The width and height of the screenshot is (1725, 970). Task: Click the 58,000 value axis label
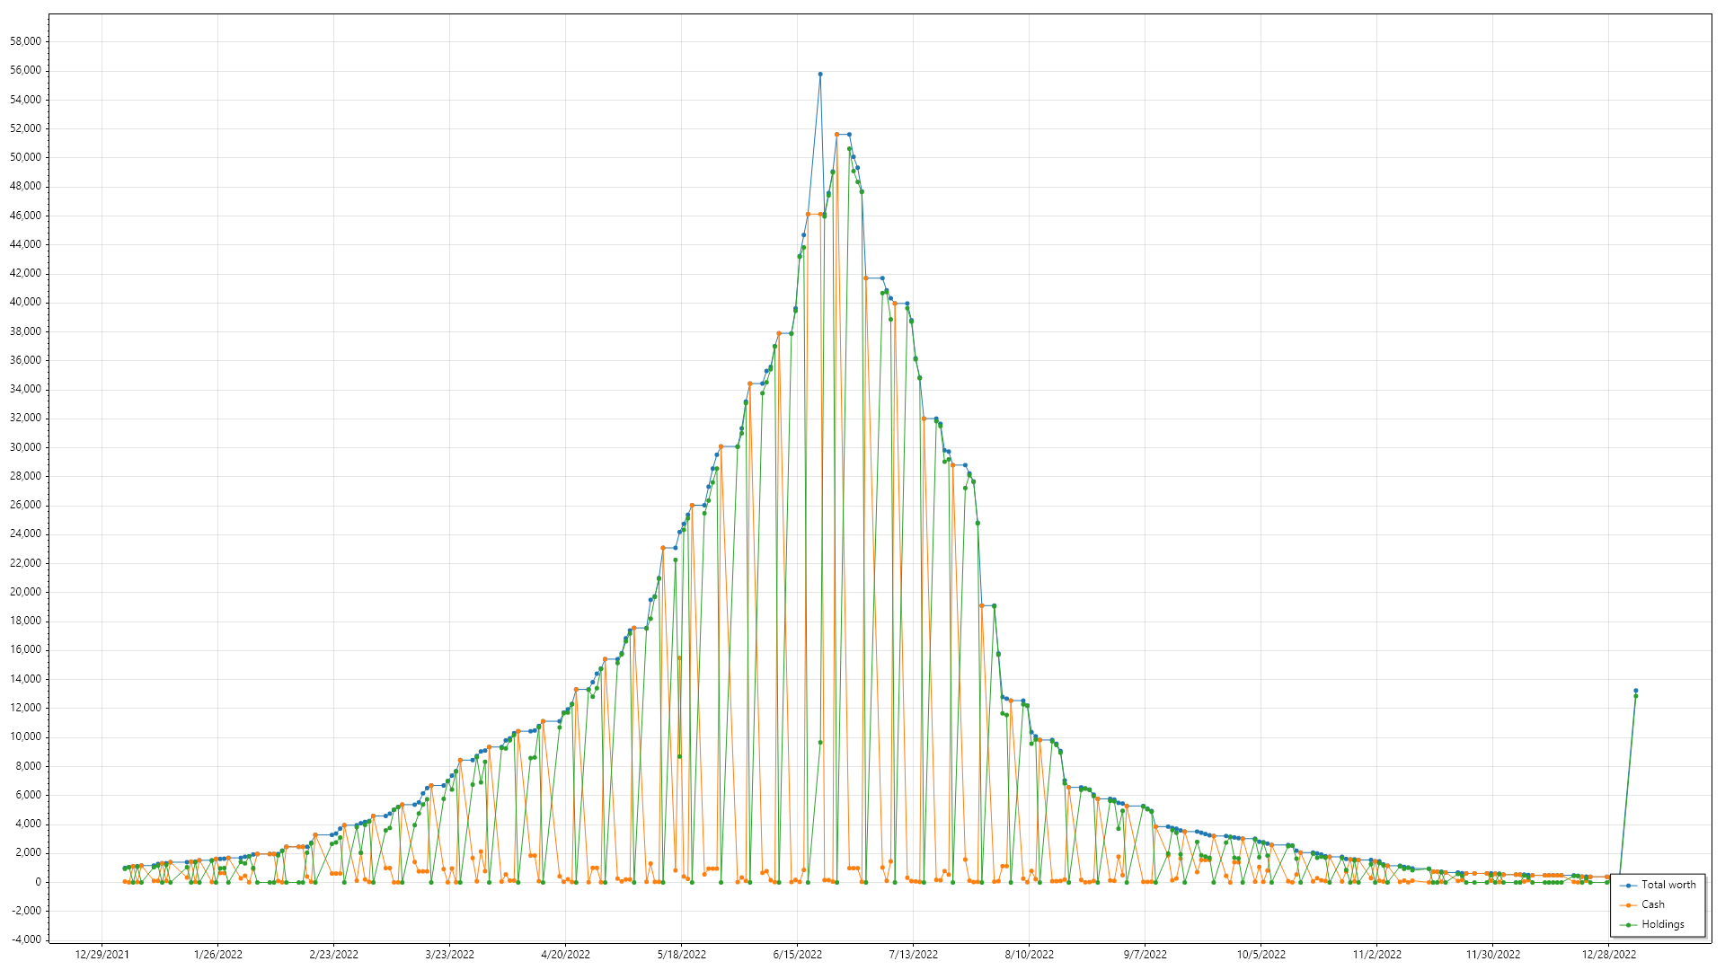coord(25,41)
